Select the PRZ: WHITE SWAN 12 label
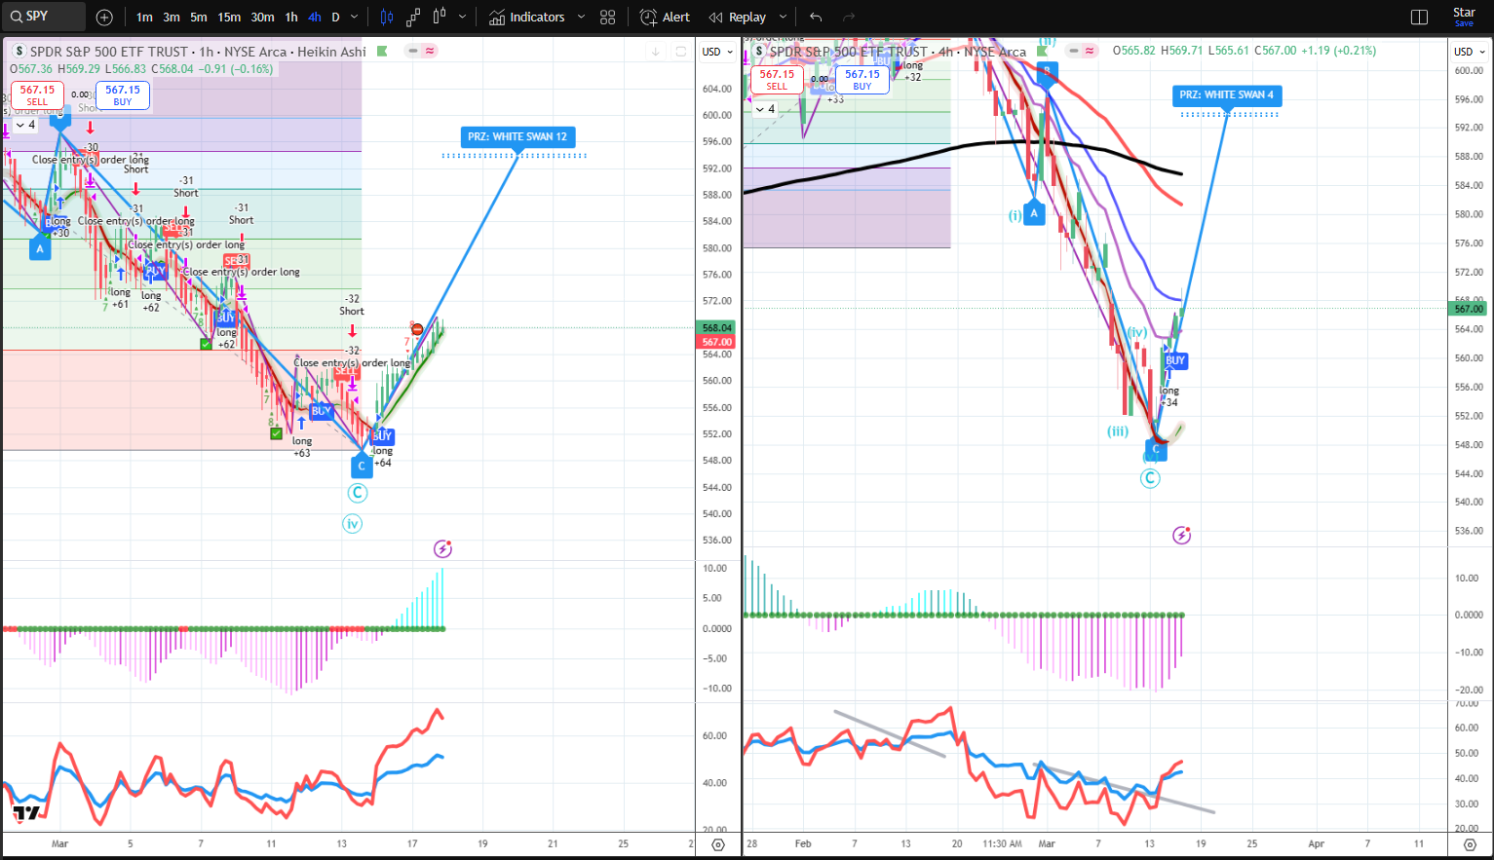Screen dimensions: 1494x860 (517, 136)
